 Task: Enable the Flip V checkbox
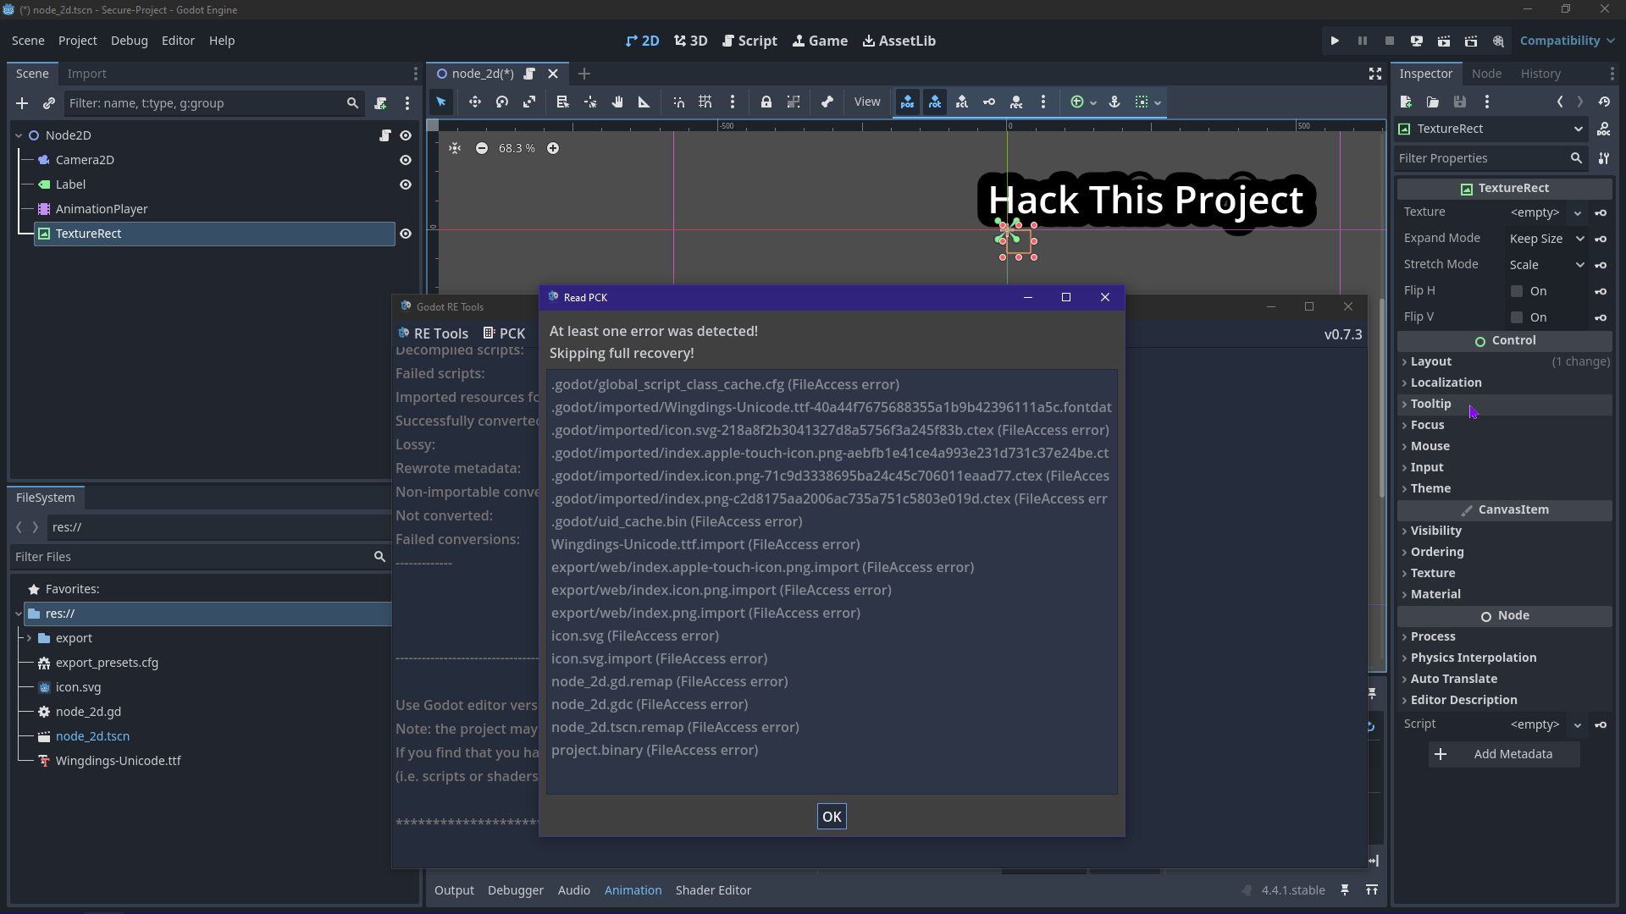[1517, 317]
